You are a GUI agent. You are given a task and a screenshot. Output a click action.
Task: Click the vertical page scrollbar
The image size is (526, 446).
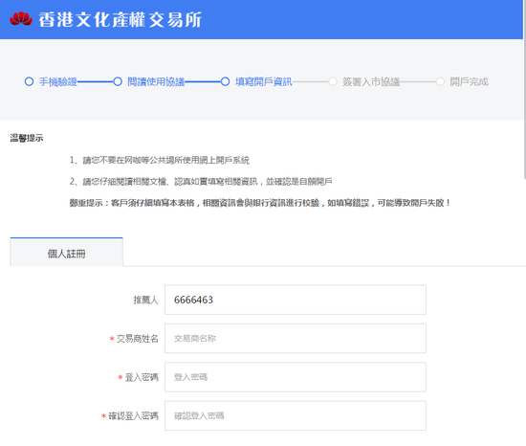524,90
